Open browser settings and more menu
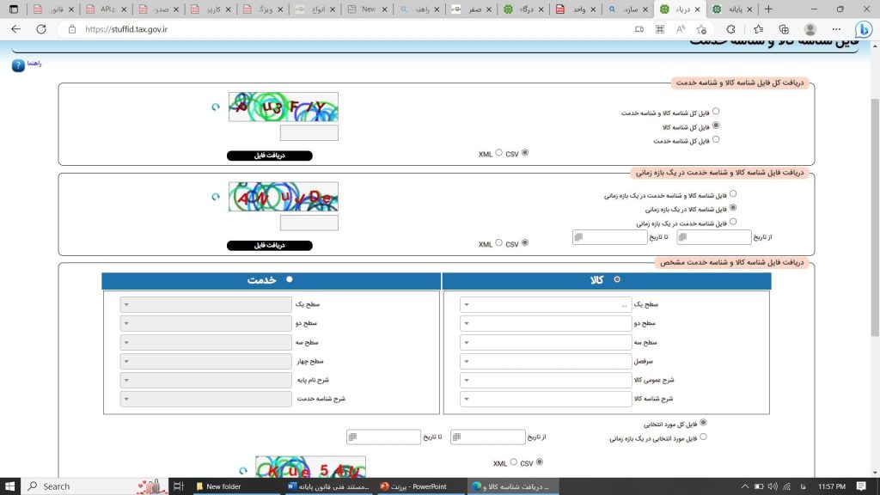Image resolution: width=880 pixels, height=495 pixels. pyautogui.click(x=836, y=29)
